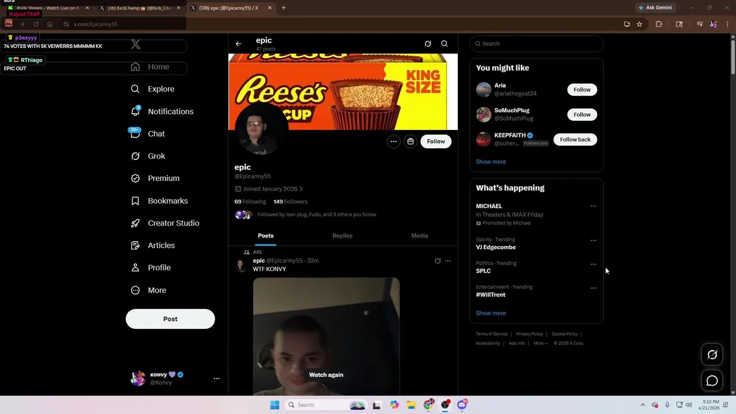Open Chrome media controls icon
Image resolution: width=736 pixels, height=414 pixels.
pyautogui.click(x=700, y=24)
